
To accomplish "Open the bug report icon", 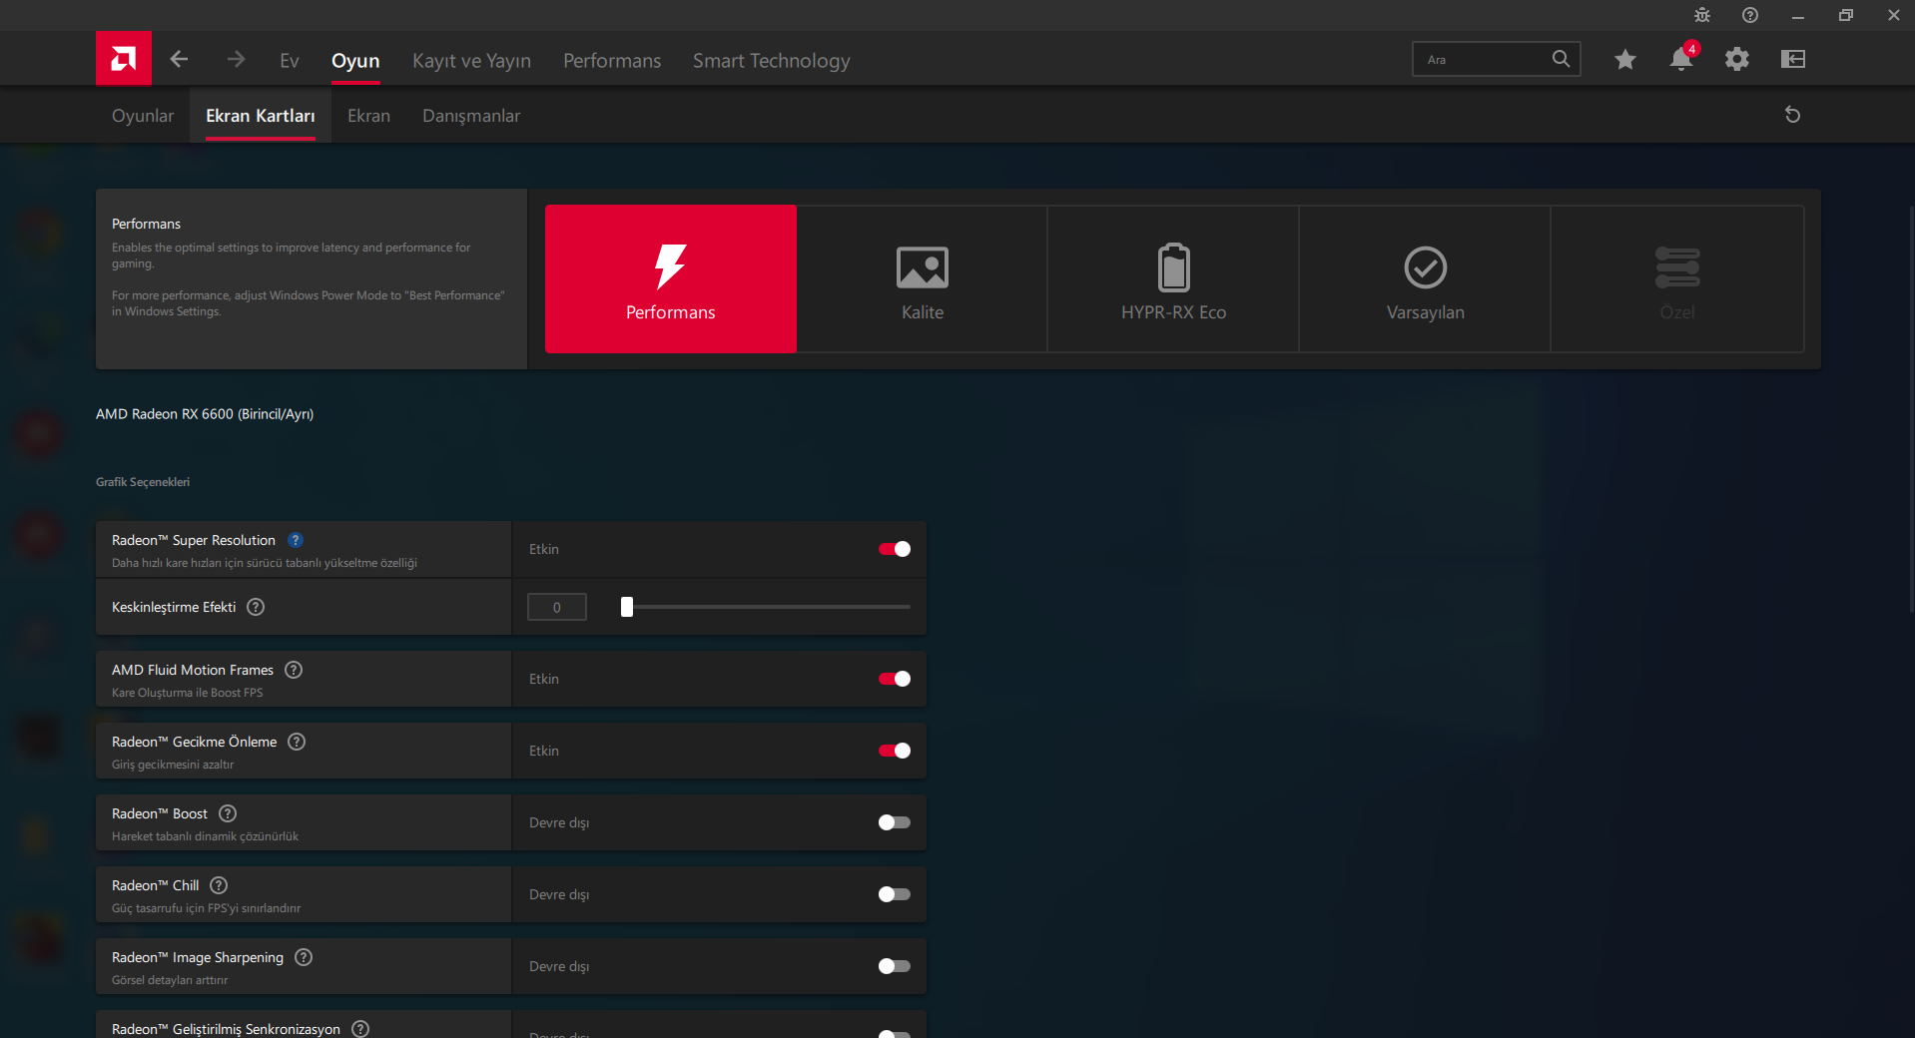I will point(1702,15).
